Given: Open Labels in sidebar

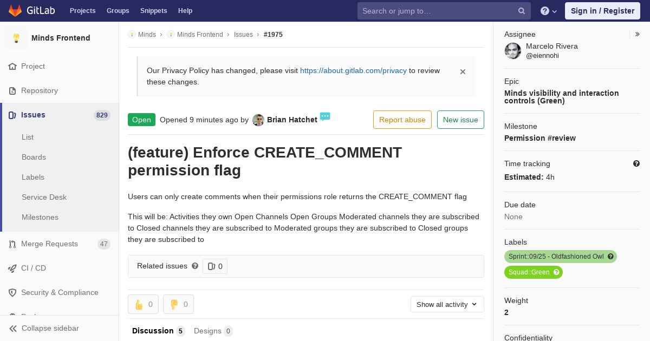Looking at the screenshot, I should pos(33,178).
